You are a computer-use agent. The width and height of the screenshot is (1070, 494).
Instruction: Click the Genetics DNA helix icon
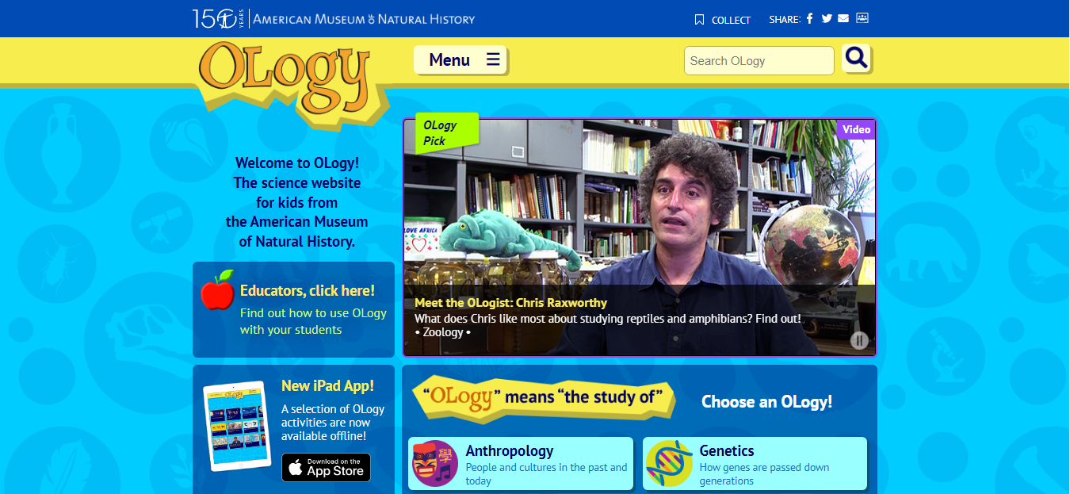pyautogui.click(x=669, y=463)
